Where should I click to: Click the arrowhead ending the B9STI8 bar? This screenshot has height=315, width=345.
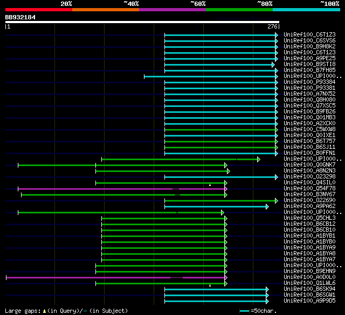(x=273, y=65)
